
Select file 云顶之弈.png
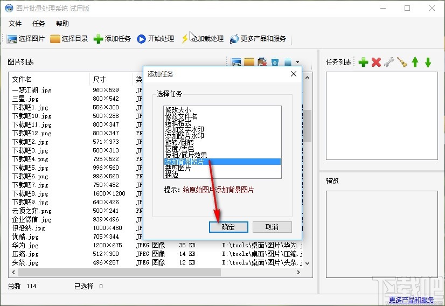click(32, 211)
